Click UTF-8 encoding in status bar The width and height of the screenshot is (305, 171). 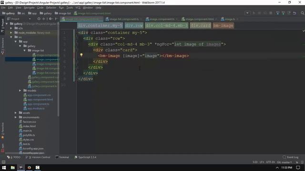click(270, 162)
